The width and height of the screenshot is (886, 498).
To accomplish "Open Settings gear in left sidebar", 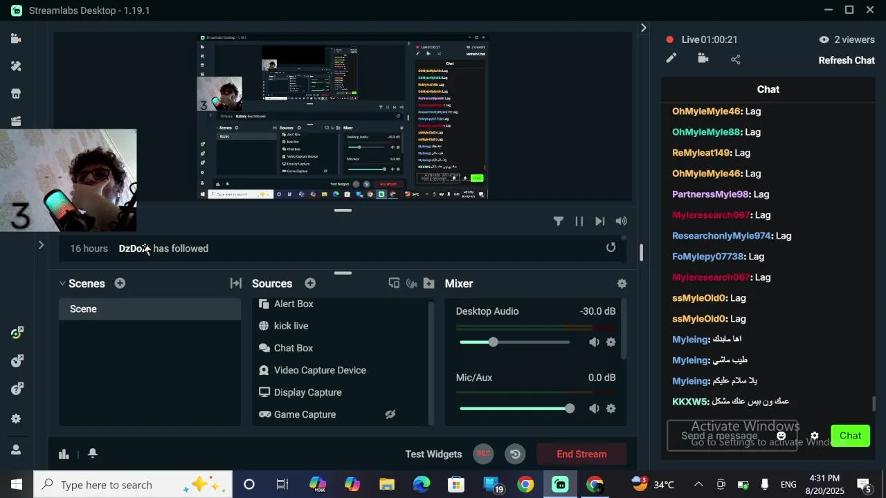I will pos(16,419).
